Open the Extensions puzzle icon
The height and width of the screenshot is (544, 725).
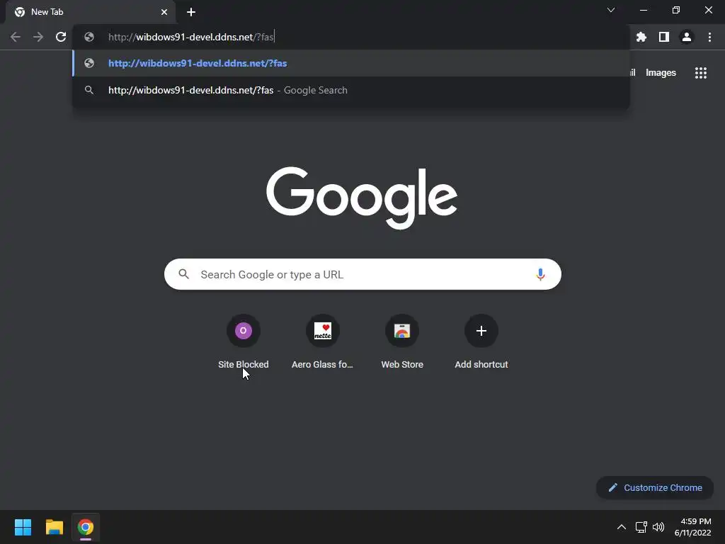(x=641, y=37)
